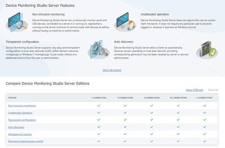Click the 1 CONNECTION column header
The width and height of the screenshot is (225, 148).
99,98
